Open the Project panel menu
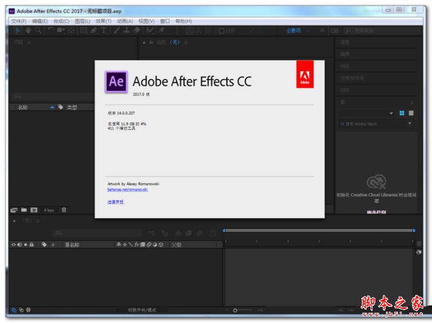The image size is (432, 323). (x=29, y=43)
